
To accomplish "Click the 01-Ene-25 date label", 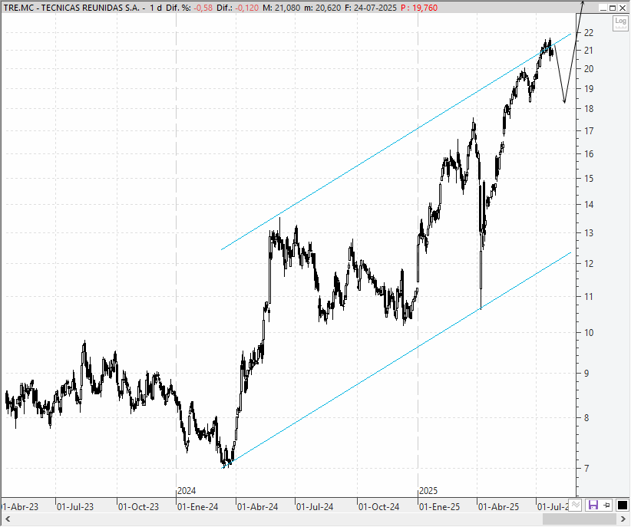I will point(439,507).
